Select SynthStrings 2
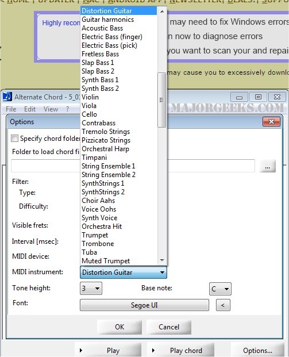Viewport: 289px width, 357px height. click(x=119, y=192)
